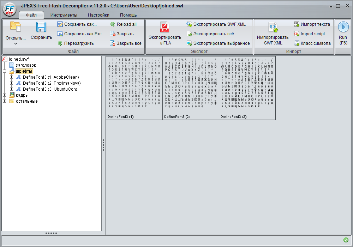Click the Export to FLA icon

[x=164, y=27]
